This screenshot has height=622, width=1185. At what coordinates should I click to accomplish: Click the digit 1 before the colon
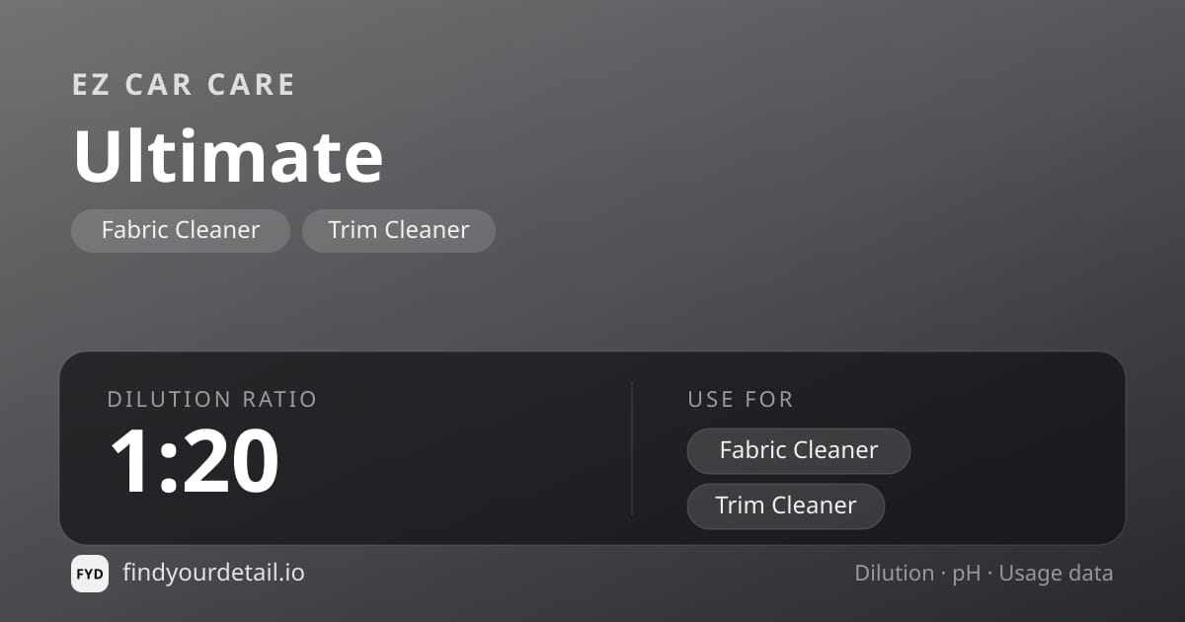click(x=128, y=461)
